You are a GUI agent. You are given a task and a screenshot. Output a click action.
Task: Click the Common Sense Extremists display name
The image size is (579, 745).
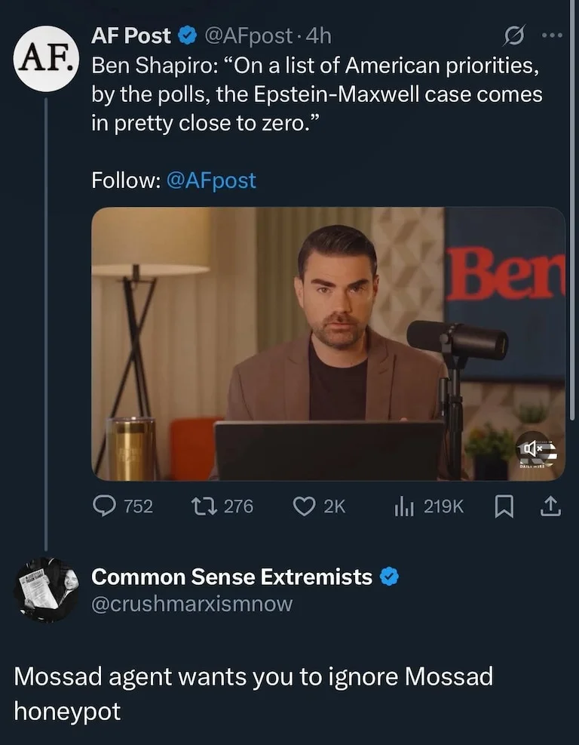tap(231, 577)
